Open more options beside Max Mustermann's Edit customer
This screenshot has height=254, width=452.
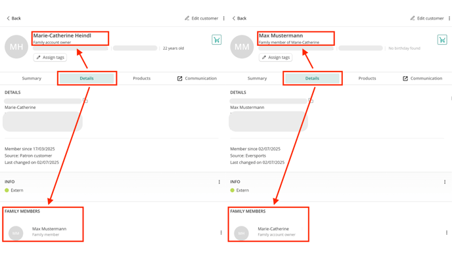pyautogui.click(x=449, y=18)
